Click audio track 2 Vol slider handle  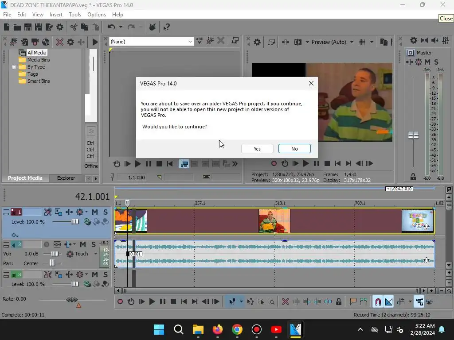pyautogui.click(x=55, y=254)
